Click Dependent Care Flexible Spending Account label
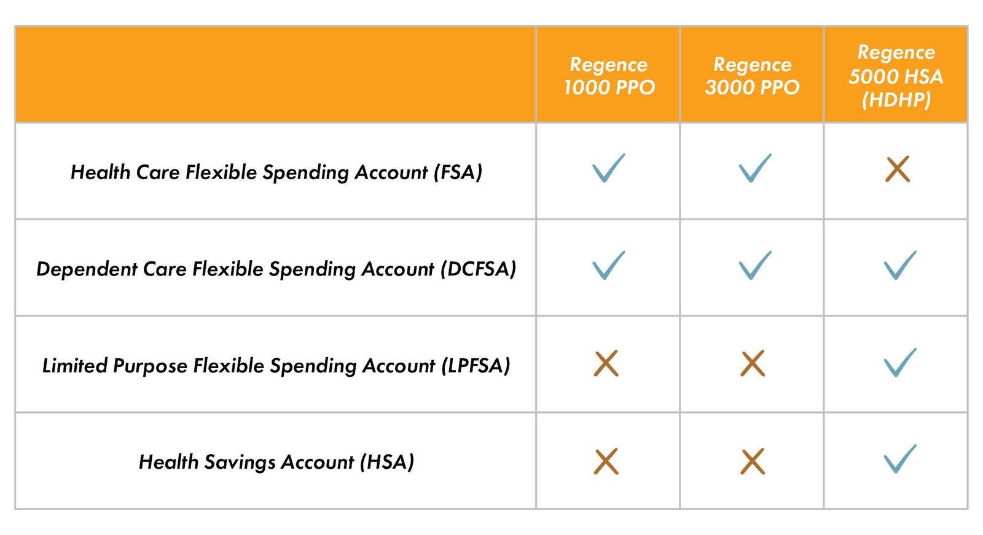The image size is (983, 535). (x=276, y=269)
